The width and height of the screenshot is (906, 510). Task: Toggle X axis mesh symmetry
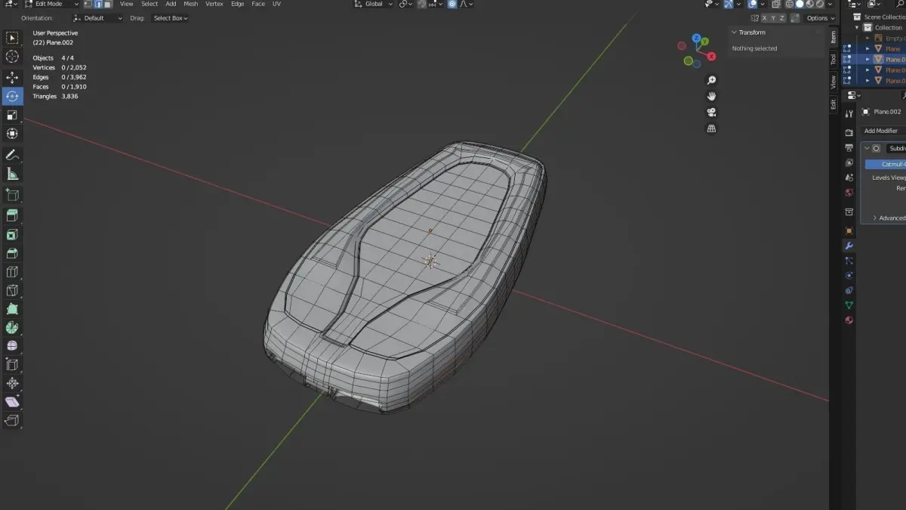point(764,18)
